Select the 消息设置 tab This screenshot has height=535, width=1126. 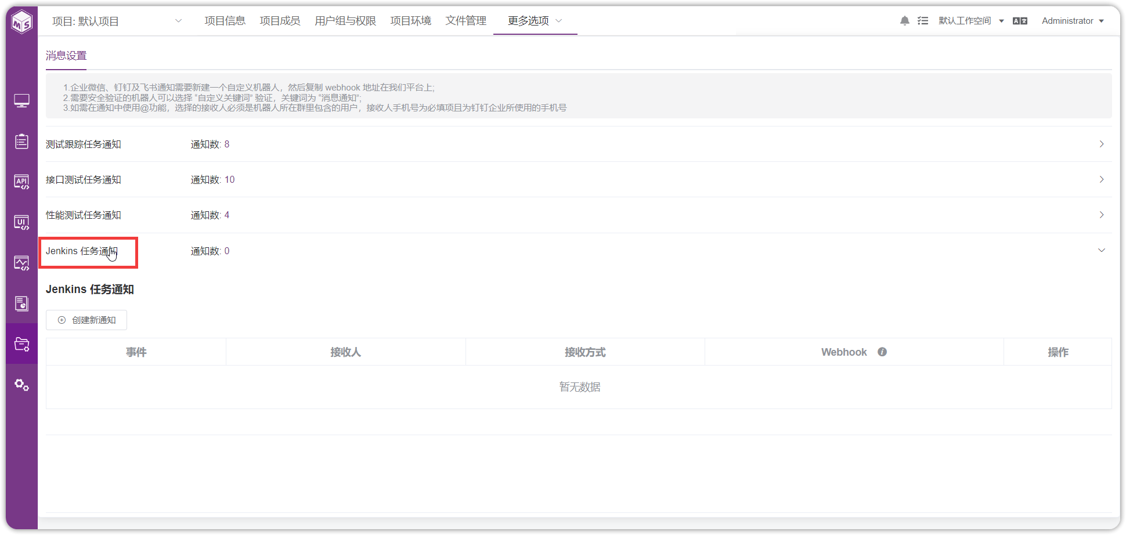66,56
